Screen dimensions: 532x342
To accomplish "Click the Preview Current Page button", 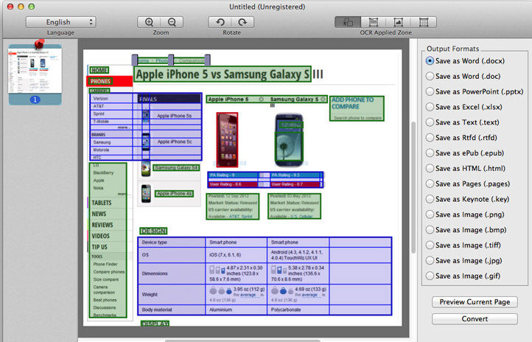I will pyautogui.click(x=475, y=302).
